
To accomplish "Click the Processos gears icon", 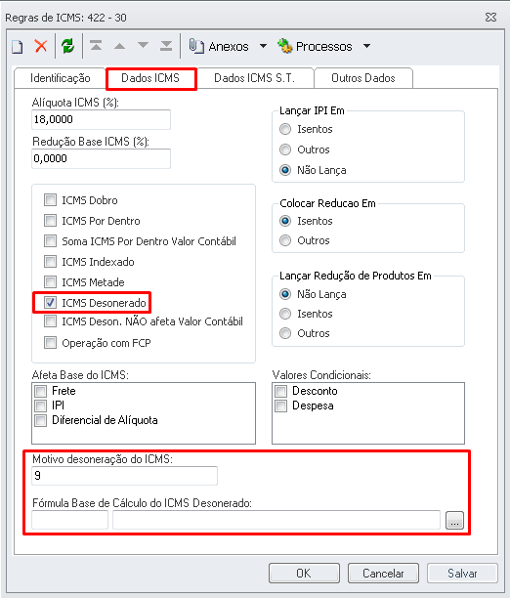I will click(x=284, y=46).
